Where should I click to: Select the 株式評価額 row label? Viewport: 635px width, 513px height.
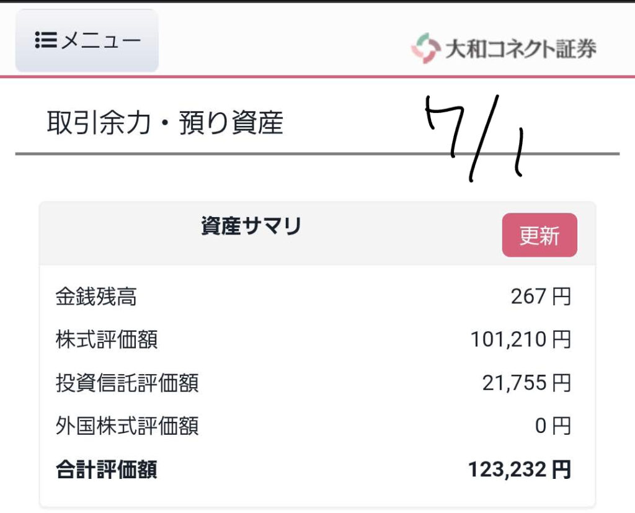point(107,339)
